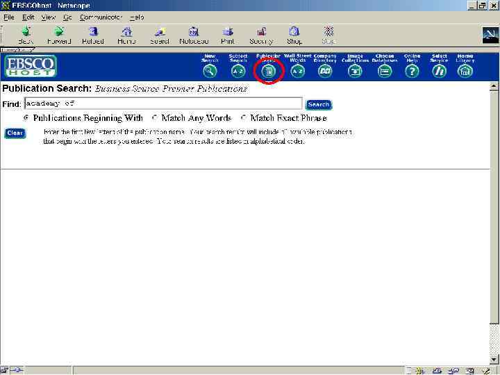This screenshot has height=375, width=500.
Task: Open the Select Service icon
Action: coord(439,71)
